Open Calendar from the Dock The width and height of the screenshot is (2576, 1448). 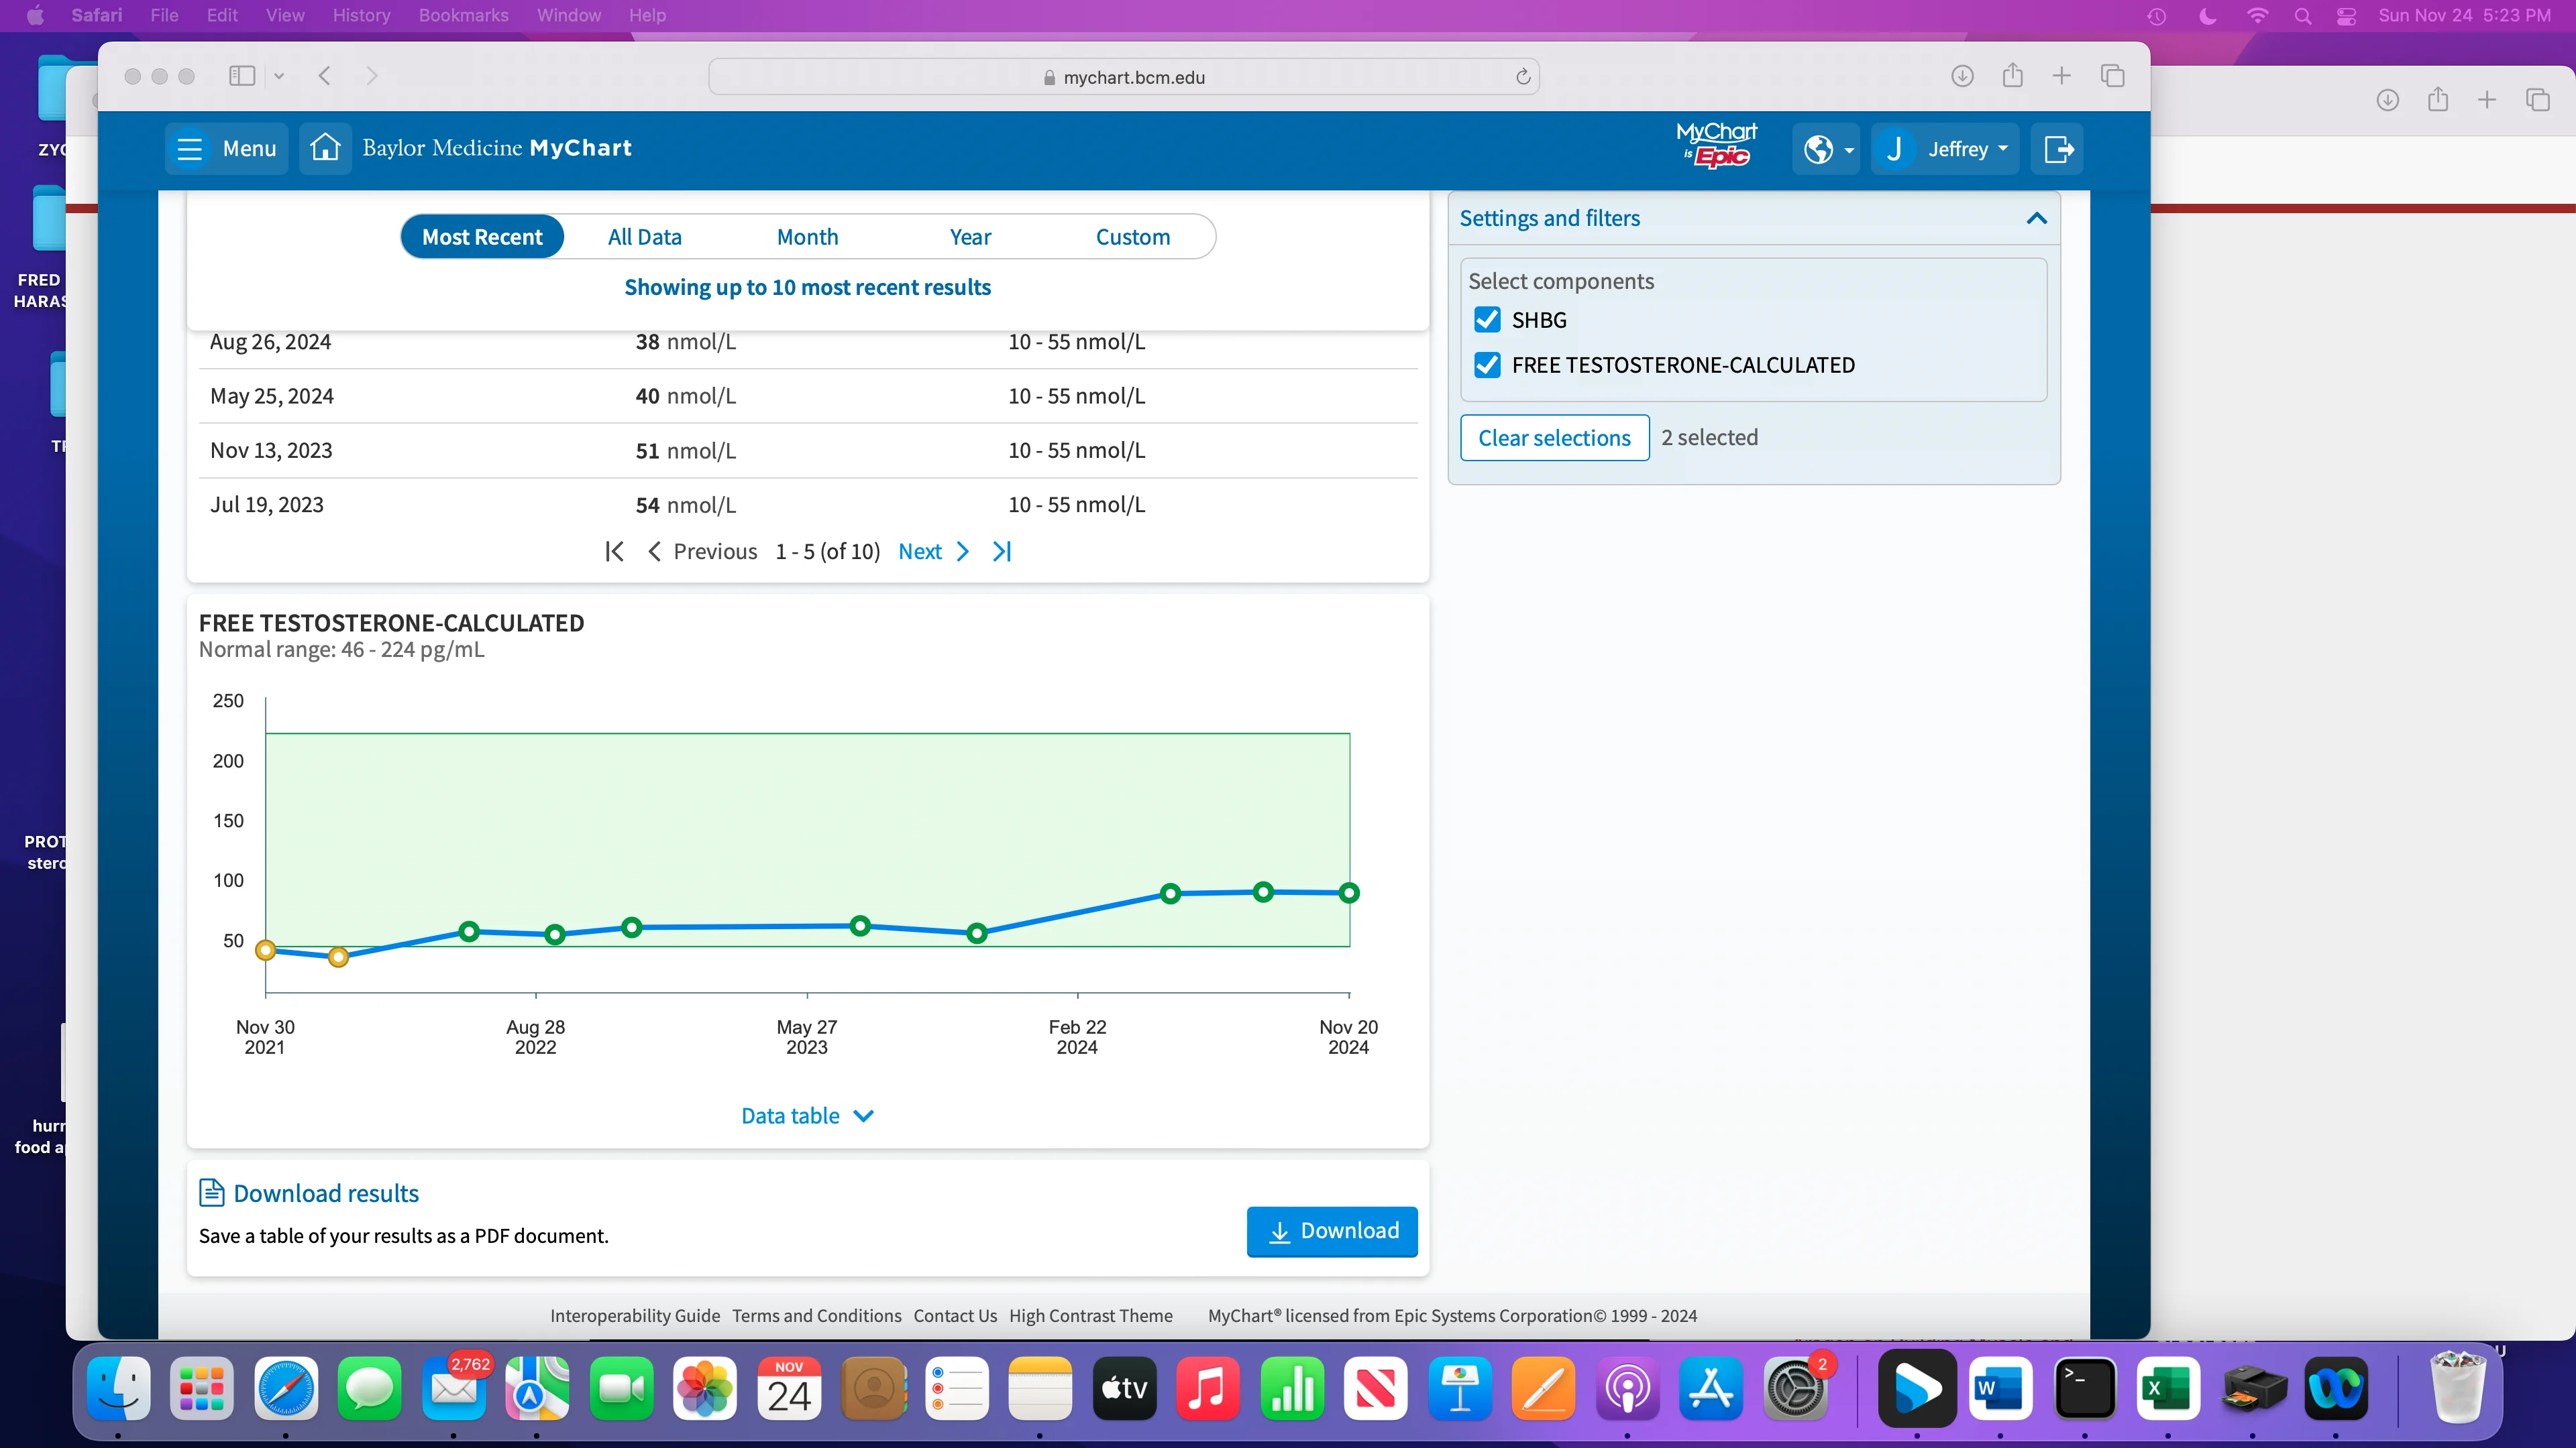pos(789,1388)
